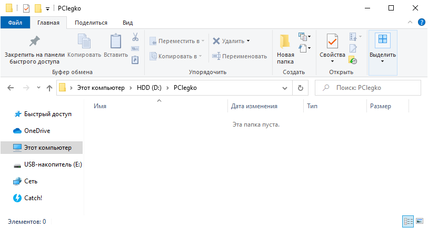Switch to details view in status bar
428x228 pixels.
click(408, 222)
